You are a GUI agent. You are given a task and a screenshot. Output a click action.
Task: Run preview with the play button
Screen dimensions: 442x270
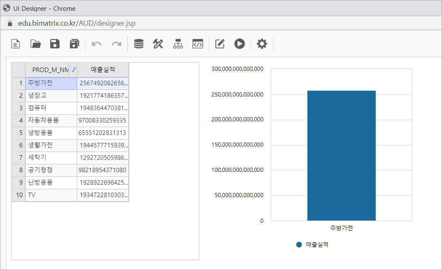239,44
